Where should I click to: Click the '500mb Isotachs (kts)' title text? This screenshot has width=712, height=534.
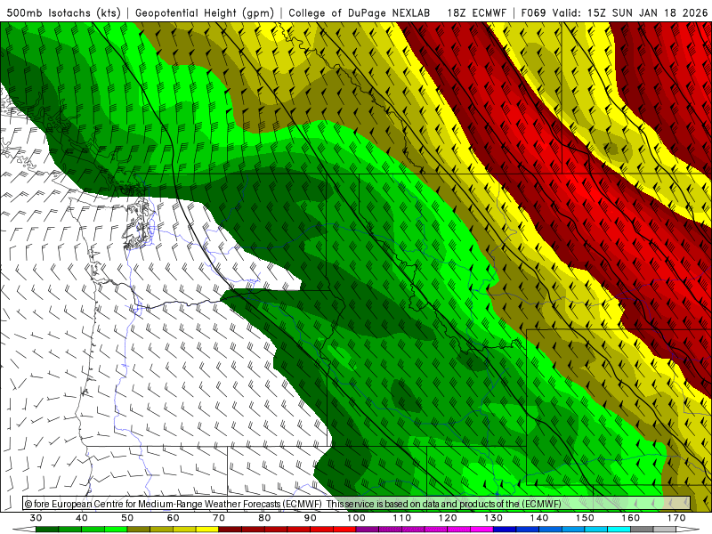63,12
